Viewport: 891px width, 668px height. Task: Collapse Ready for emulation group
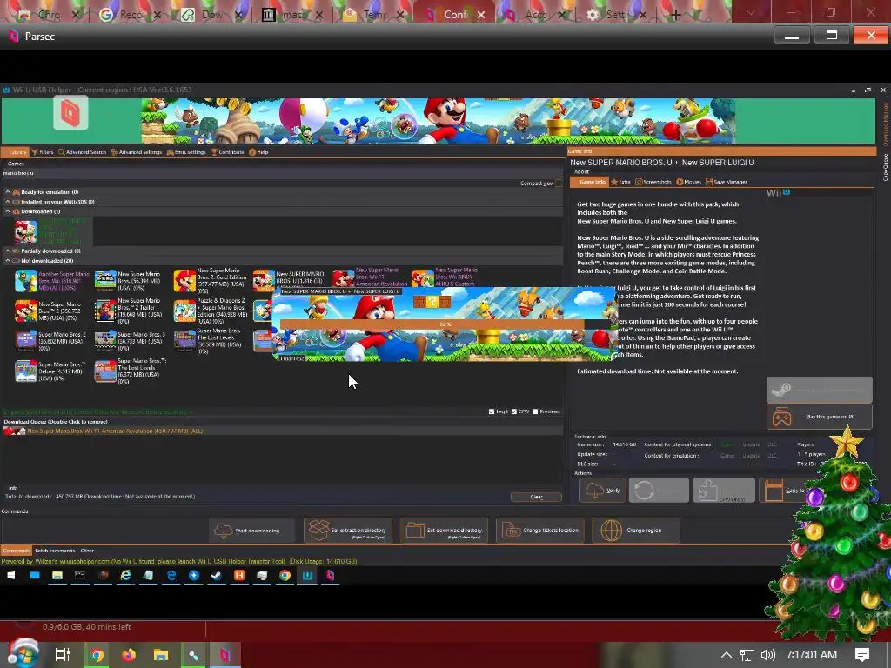tap(8, 192)
